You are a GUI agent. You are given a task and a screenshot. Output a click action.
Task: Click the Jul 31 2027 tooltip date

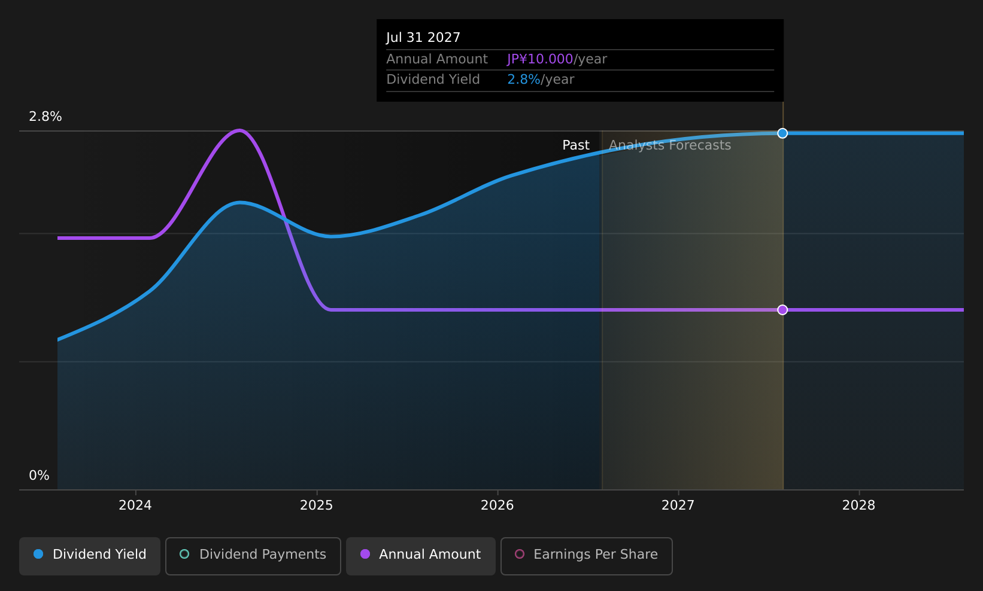423,38
